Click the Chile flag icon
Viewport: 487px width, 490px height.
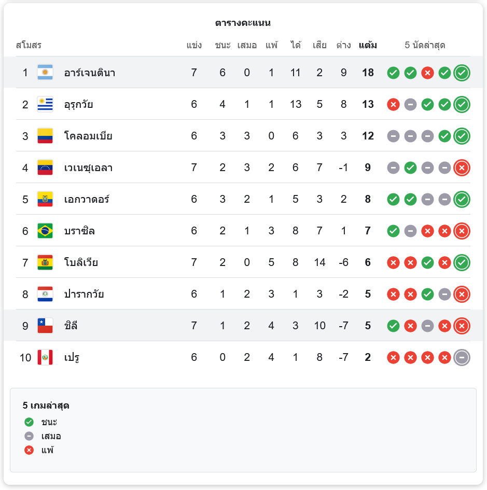[x=45, y=326]
